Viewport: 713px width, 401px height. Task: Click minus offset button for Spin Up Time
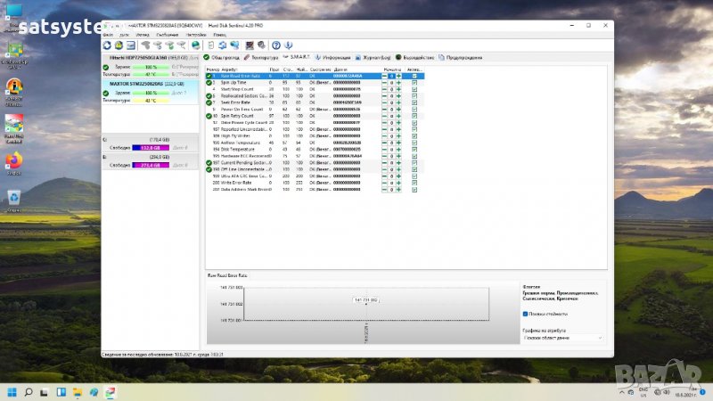pos(384,83)
